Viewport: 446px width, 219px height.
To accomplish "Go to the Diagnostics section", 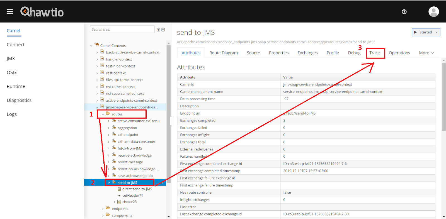I will coord(19,100).
